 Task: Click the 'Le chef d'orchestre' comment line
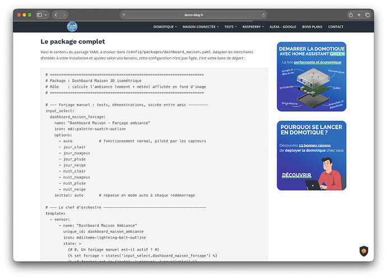[126, 207]
